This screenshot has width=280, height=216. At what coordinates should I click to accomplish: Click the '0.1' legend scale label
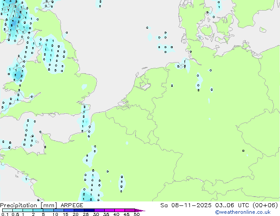pos(5,214)
